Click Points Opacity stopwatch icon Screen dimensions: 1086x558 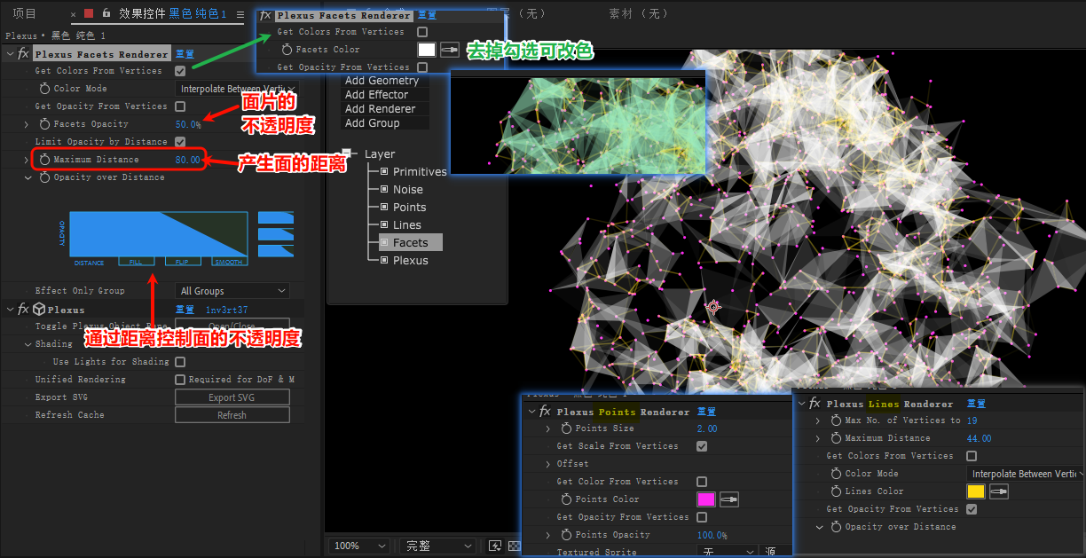566,535
